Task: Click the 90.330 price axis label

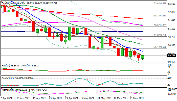Action: pyautogui.click(x=172, y=45)
